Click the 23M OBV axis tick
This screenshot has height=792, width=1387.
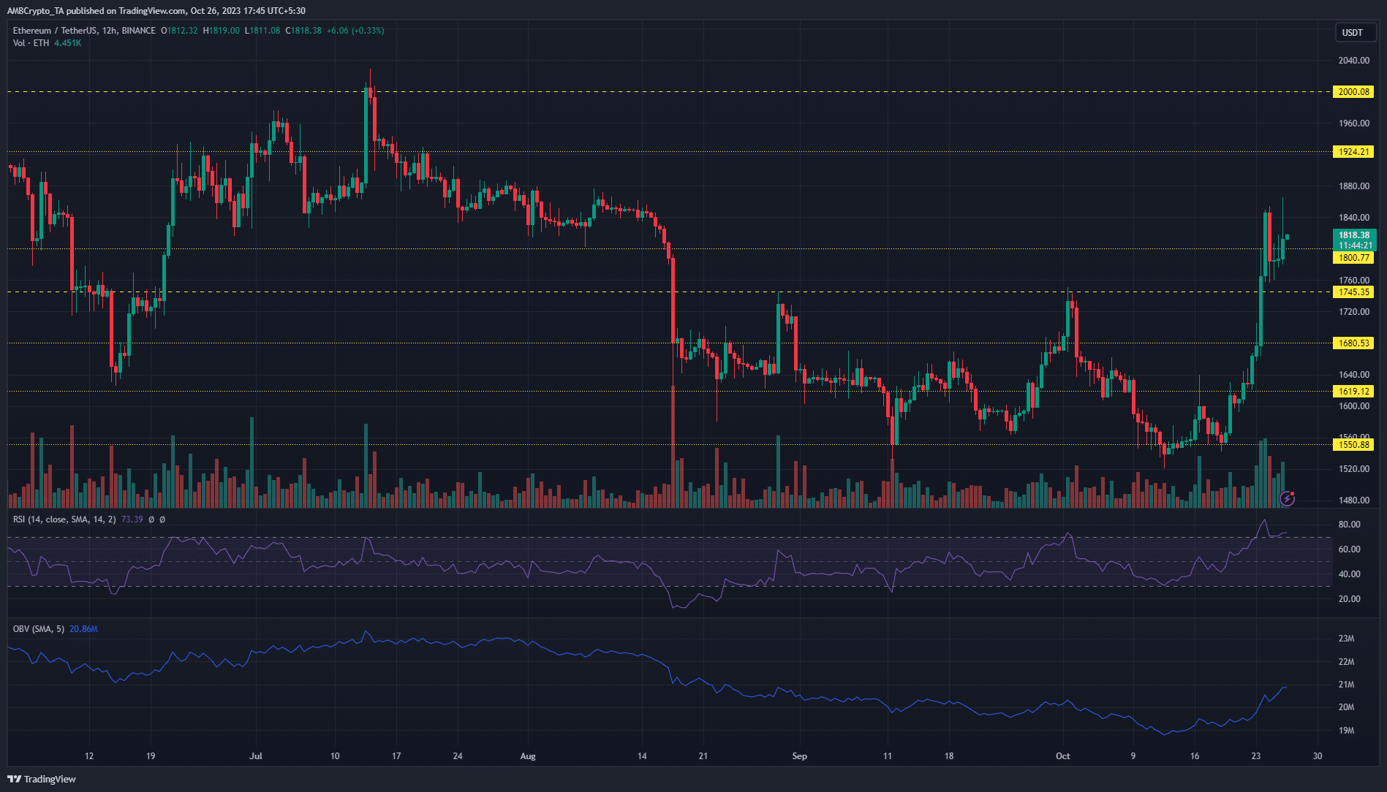point(1346,639)
